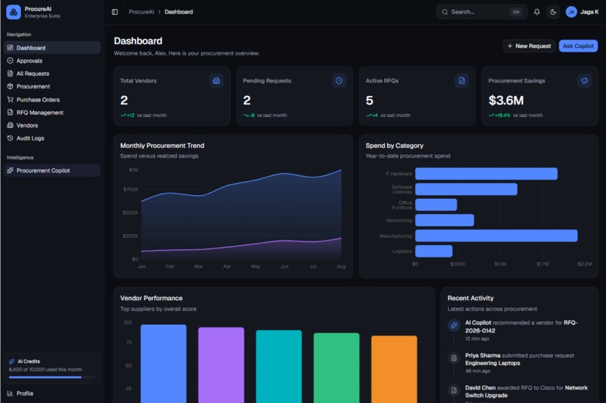The height and width of the screenshot is (403, 606).
Task: Click the Profile icon at sidebar bottom
Action: pyautogui.click(x=10, y=393)
